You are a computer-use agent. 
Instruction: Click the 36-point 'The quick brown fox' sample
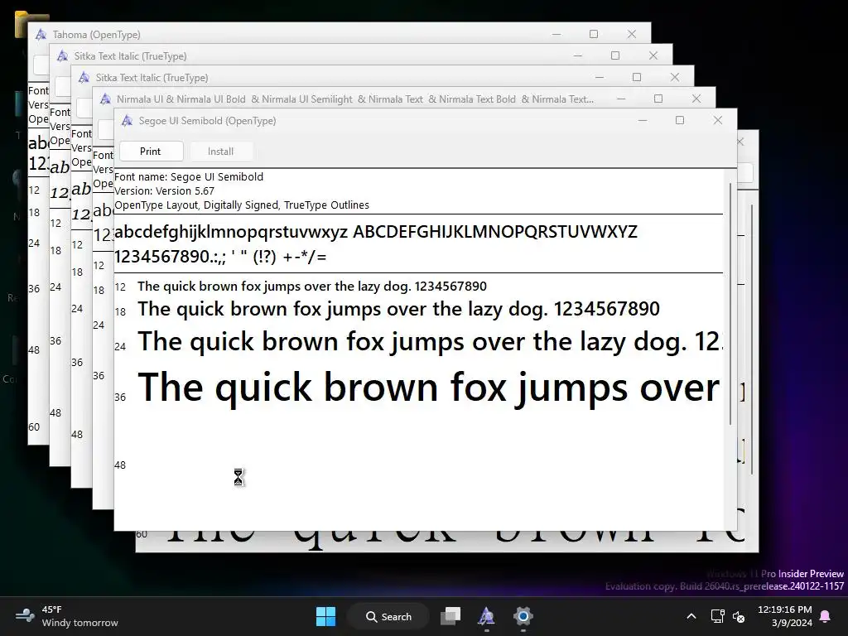(429, 388)
